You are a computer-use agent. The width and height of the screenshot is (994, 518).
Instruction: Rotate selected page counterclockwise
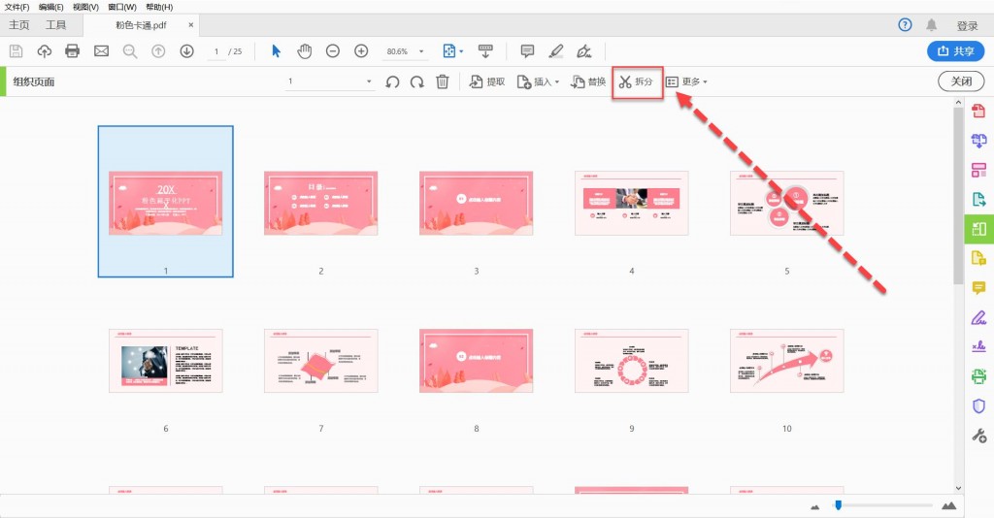392,81
